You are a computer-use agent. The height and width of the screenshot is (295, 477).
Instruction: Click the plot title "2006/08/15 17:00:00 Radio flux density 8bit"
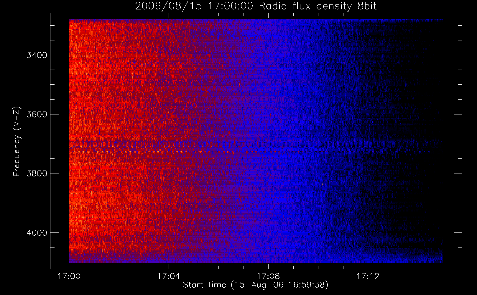(x=256, y=6)
